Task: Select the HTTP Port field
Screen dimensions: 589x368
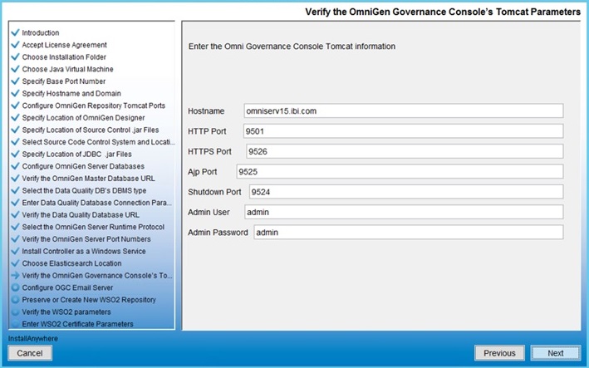Action: [403, 131]
